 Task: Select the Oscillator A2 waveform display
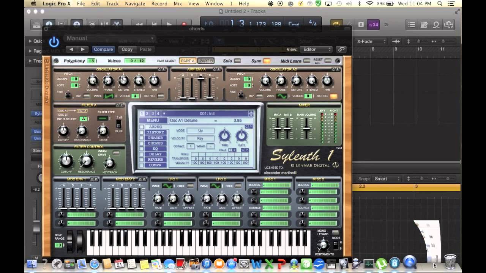282,96
